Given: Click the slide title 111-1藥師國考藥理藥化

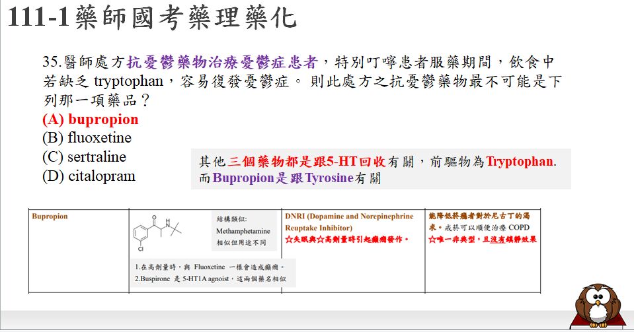Looking at the screenshot, I should 152,18.
